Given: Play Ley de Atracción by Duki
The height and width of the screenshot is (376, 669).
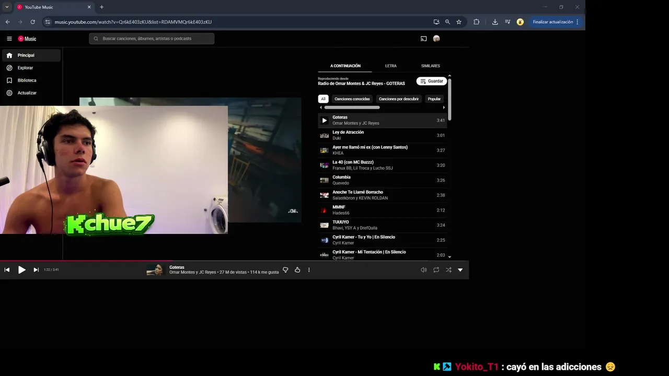Looking at the screenshot, I should tap(382, 135).
